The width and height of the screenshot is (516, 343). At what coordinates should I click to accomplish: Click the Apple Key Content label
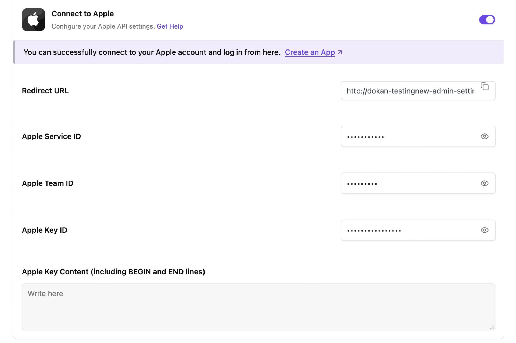[x=113, y=272]
